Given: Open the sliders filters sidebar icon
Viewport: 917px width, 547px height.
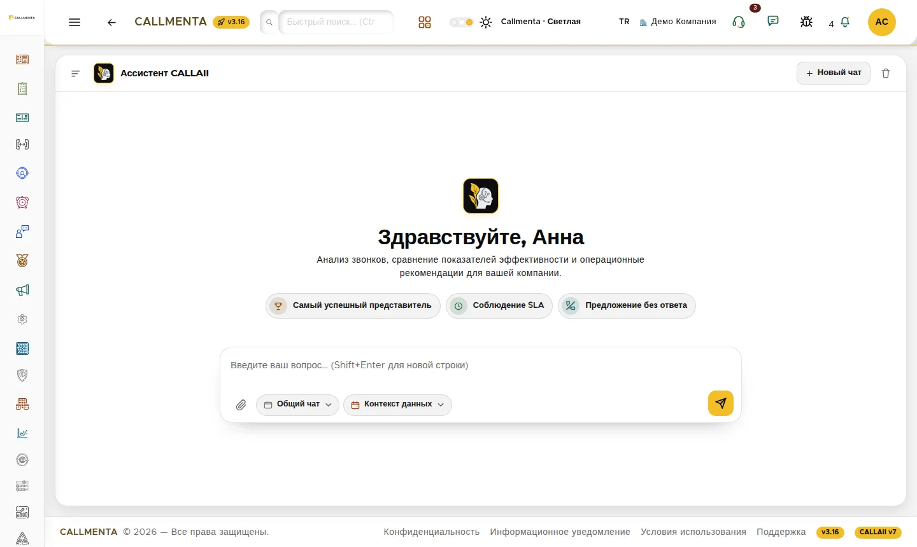Looking at the screenshot, I should click(x=22, y=486).
